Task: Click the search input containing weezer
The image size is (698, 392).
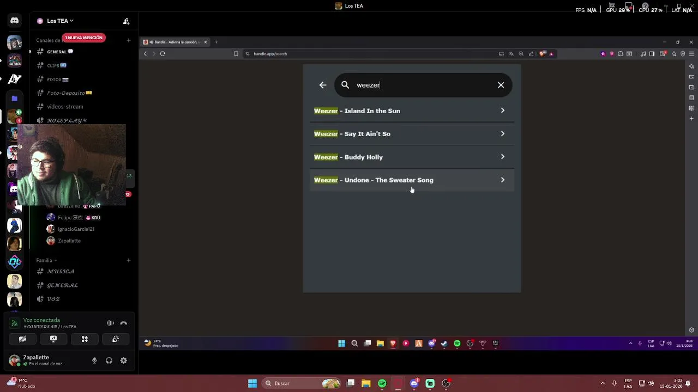Action: coord(423,85)
